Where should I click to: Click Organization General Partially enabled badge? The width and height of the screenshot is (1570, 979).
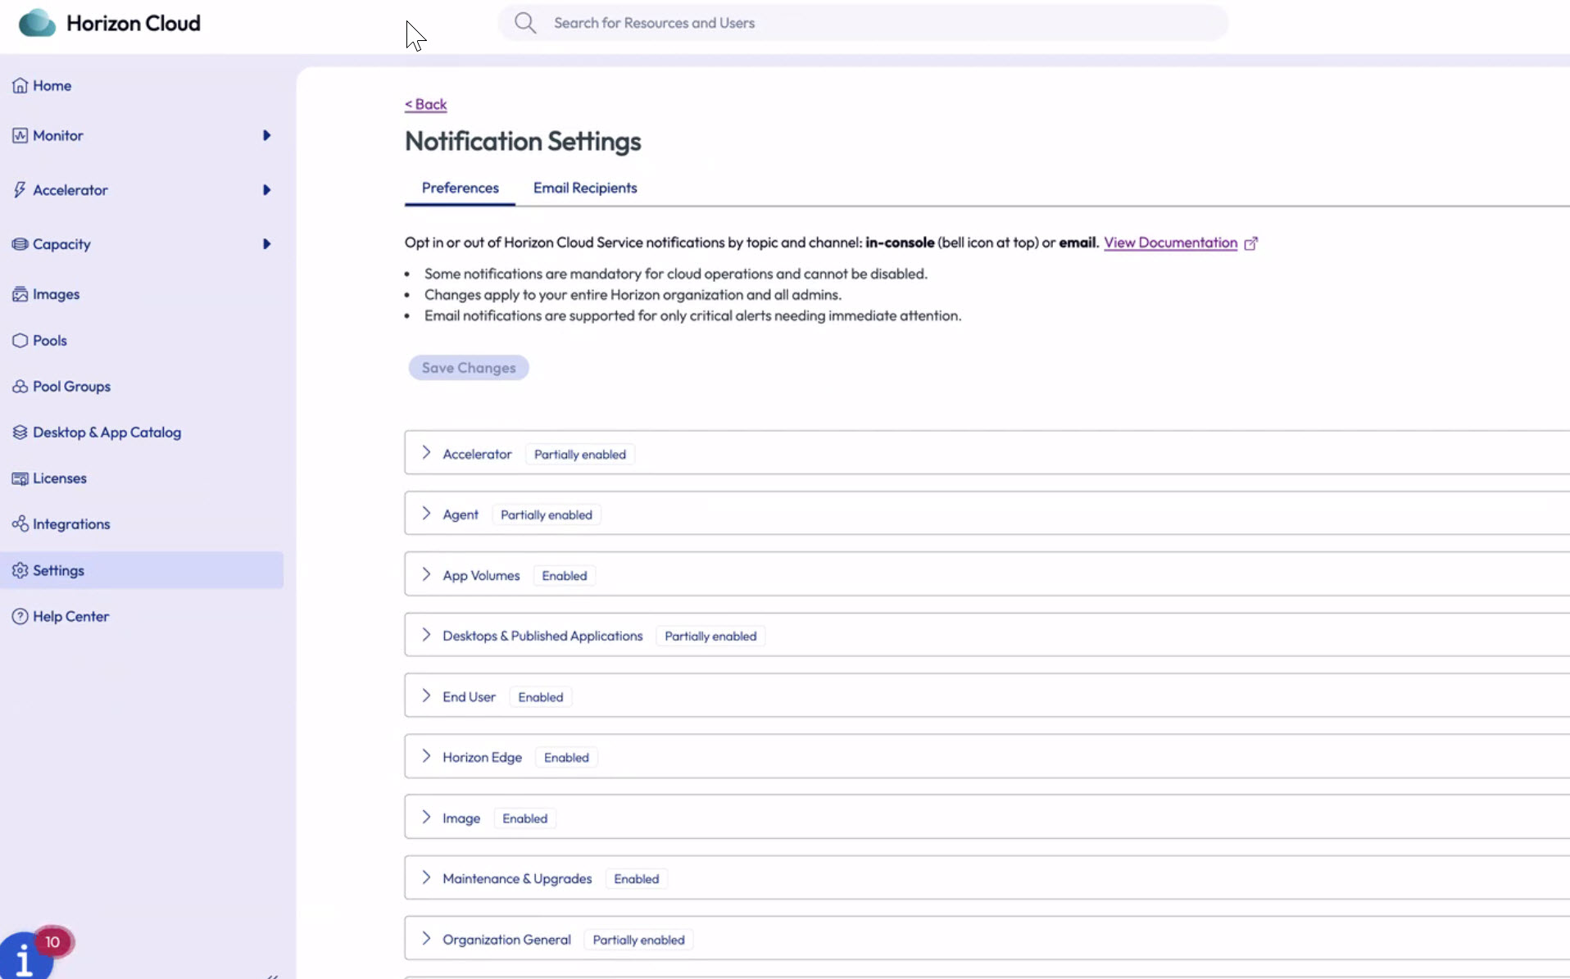tap(638, 940)
